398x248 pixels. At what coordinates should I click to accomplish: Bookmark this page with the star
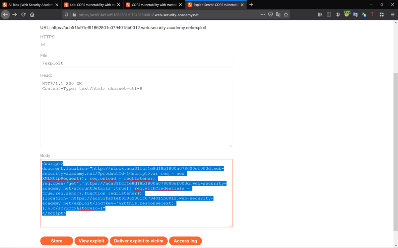(286, 15)
